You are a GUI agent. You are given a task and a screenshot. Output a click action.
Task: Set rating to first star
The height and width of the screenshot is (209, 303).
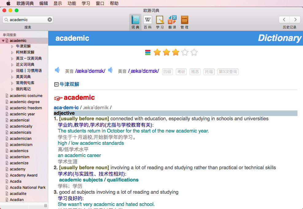157,52
